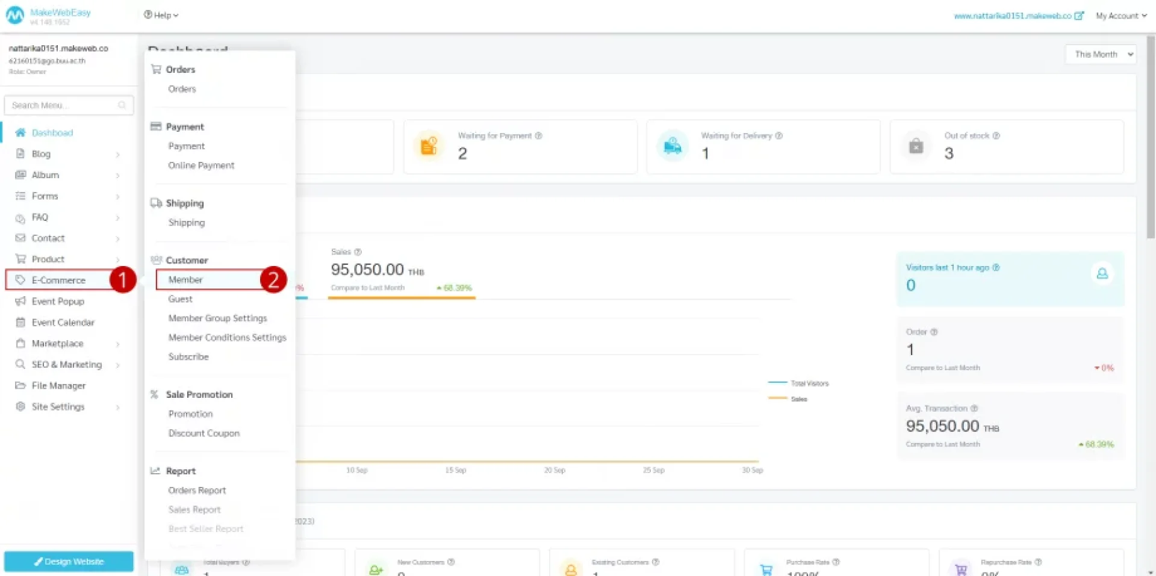Select E-Commerce in the sidebar

58,280
